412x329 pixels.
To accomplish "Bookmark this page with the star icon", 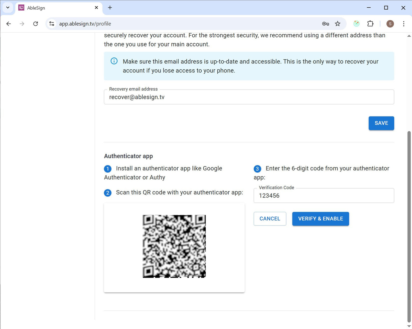I will (x=338, y=24).
